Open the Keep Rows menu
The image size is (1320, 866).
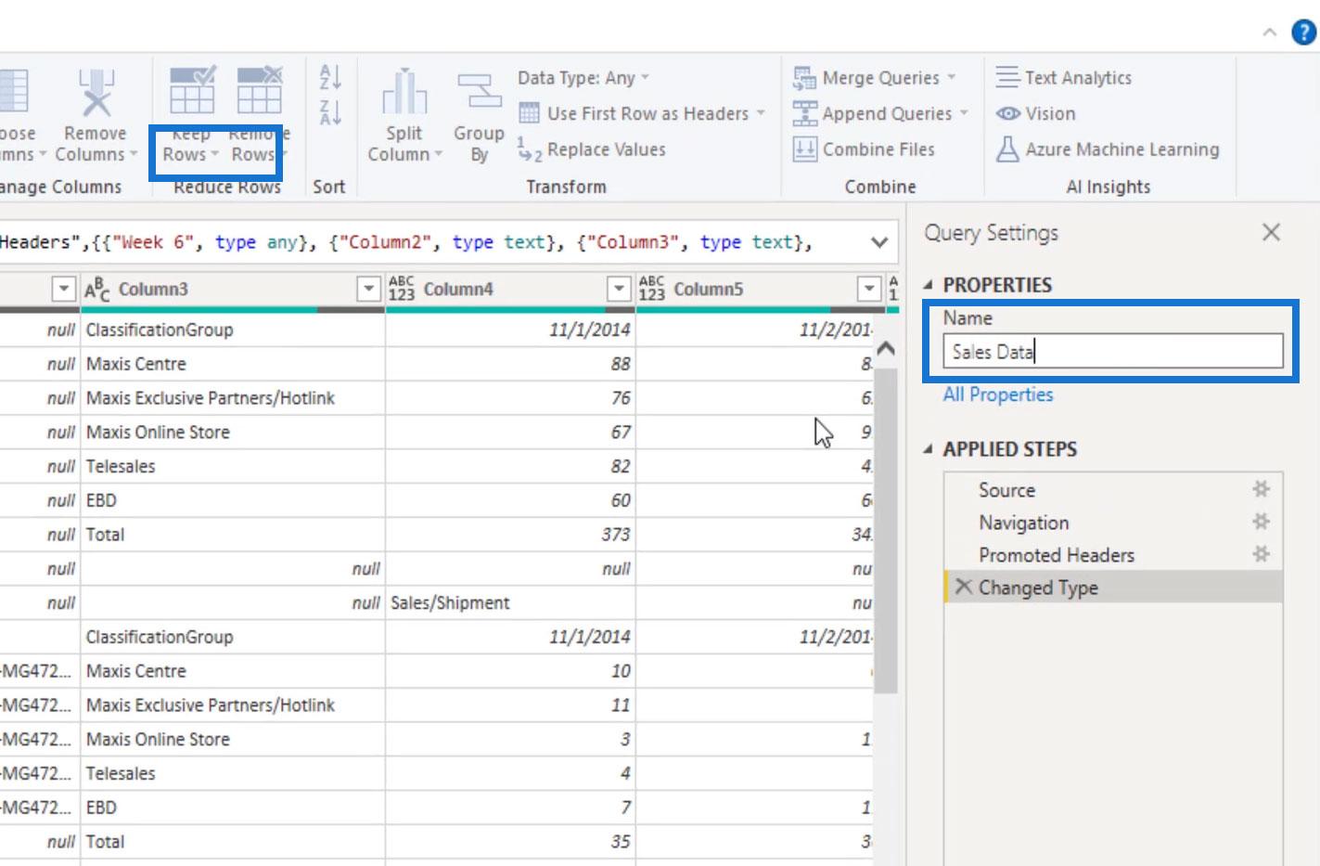[191, 153]
